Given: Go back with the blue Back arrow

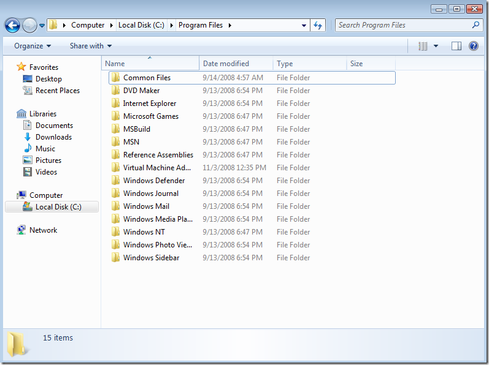Looking at the screenshot, I should 12,25.
